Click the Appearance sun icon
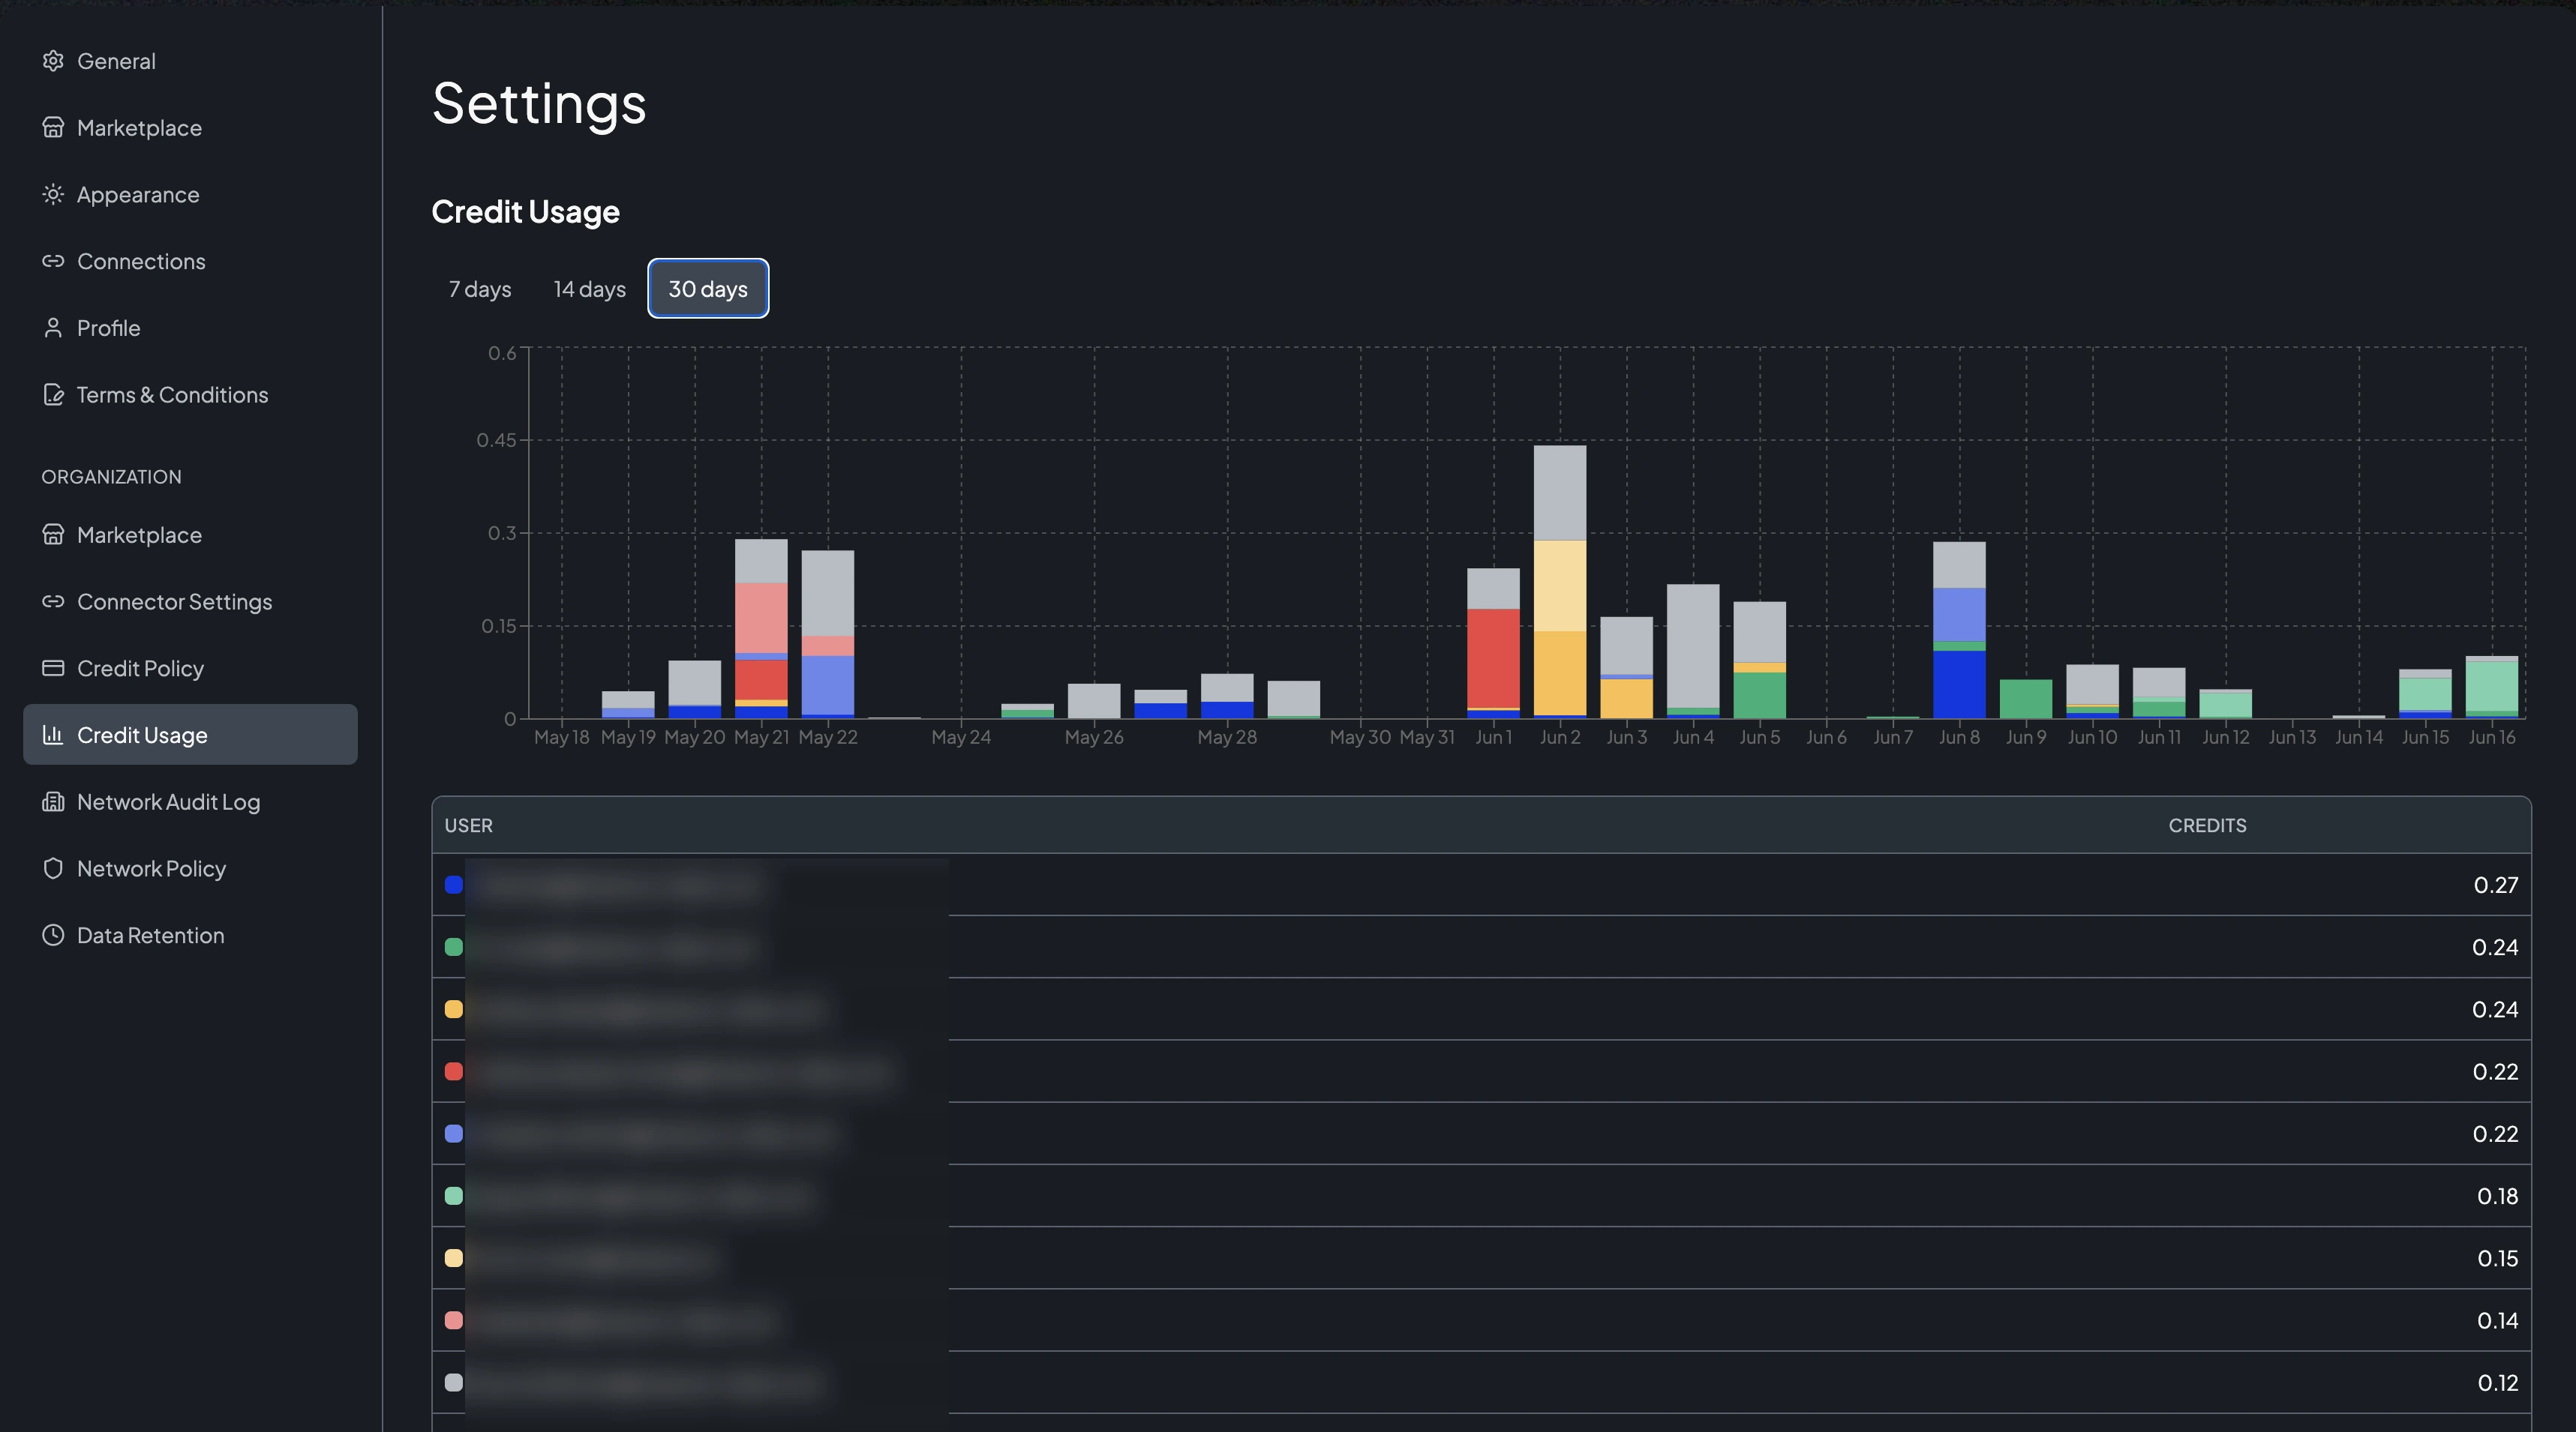The width and height of the screenshot is (2576, 1432). pos(53,195)
